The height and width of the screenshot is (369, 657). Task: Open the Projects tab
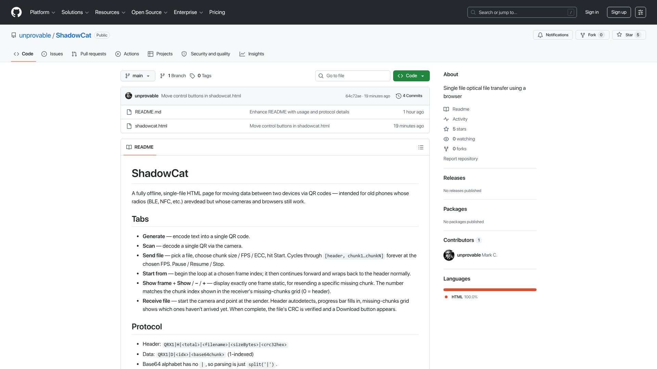[x=160, y=54]
